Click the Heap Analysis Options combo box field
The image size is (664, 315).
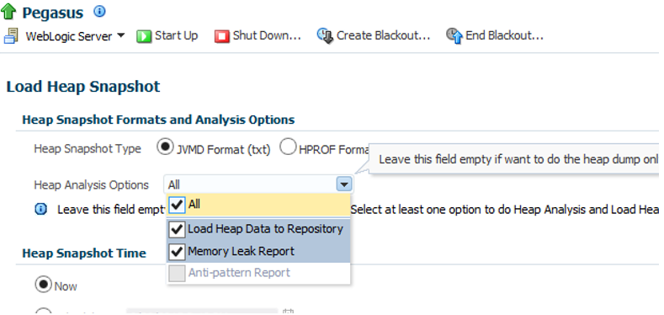tap(258, 184)
